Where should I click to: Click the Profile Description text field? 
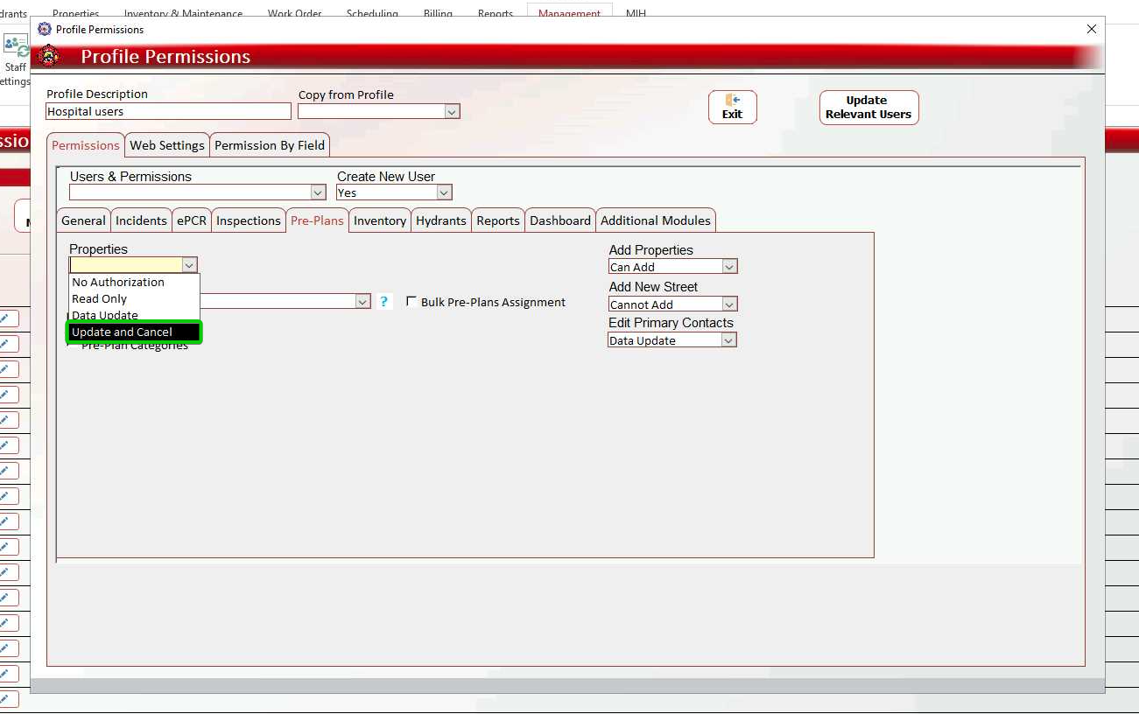click(168, 112)
